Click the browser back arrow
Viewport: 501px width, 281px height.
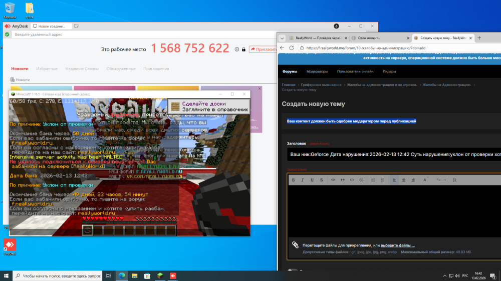[x=282, y=48]
